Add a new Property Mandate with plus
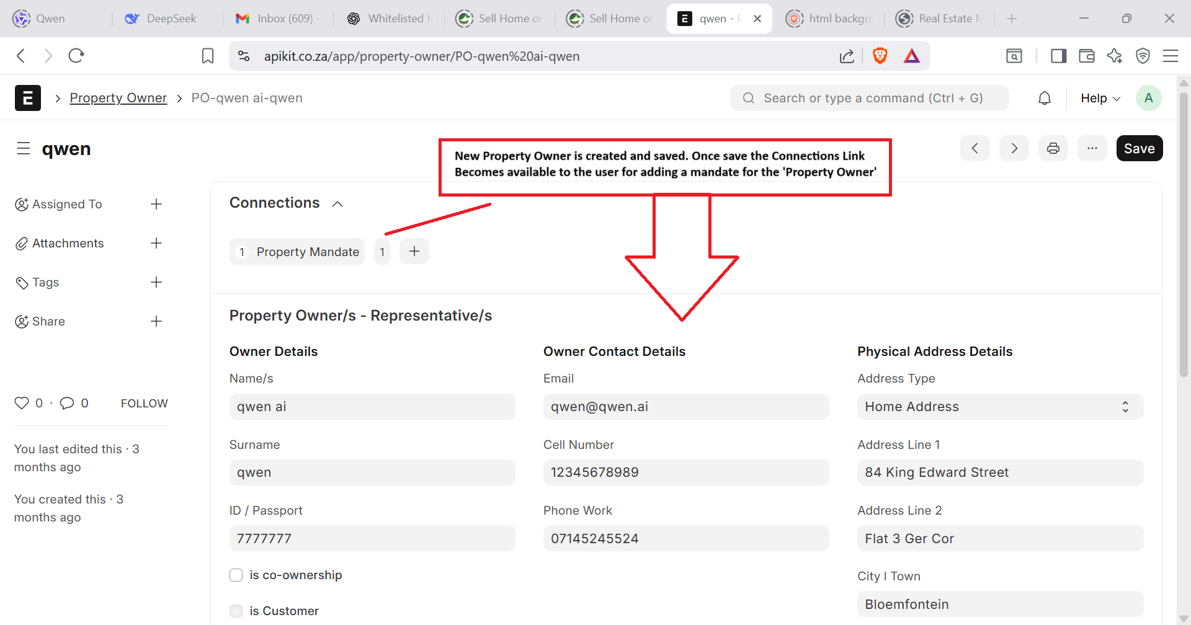 pos(414,251)
